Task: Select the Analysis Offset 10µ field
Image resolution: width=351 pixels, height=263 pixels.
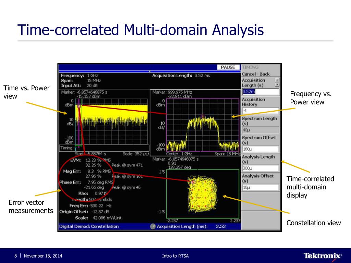Action: tap(261, 187)
